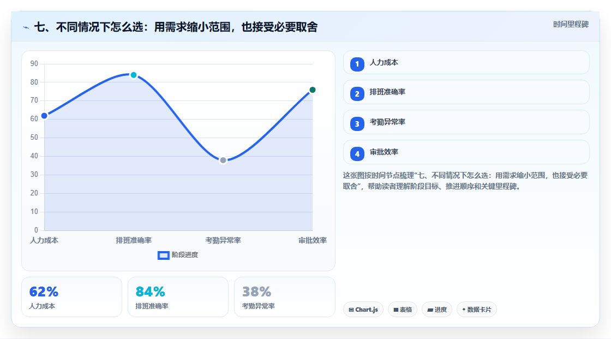Click the 人力成本 x-axis label
The height and width of the screenshot is (339, 611).
coord(44,241)
